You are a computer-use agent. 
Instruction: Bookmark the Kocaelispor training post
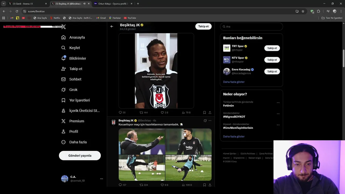(x=205, y=185)
